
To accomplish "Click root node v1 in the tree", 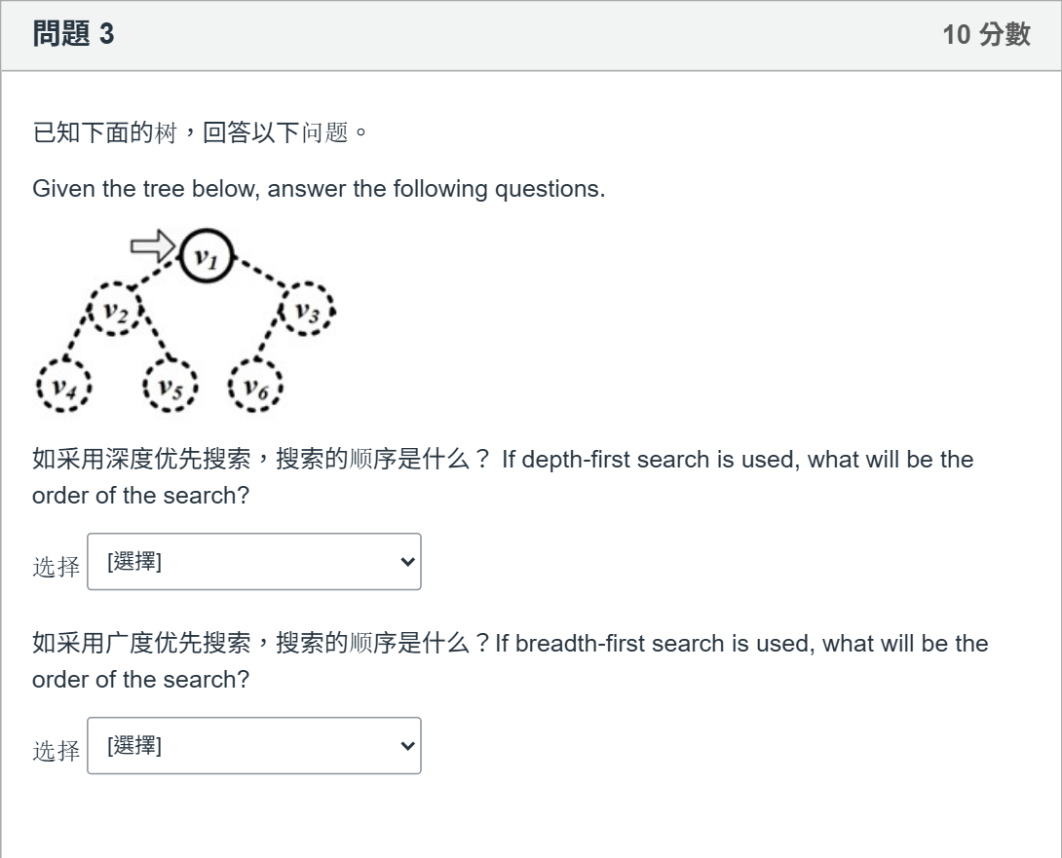I will (x=208, y=256).
